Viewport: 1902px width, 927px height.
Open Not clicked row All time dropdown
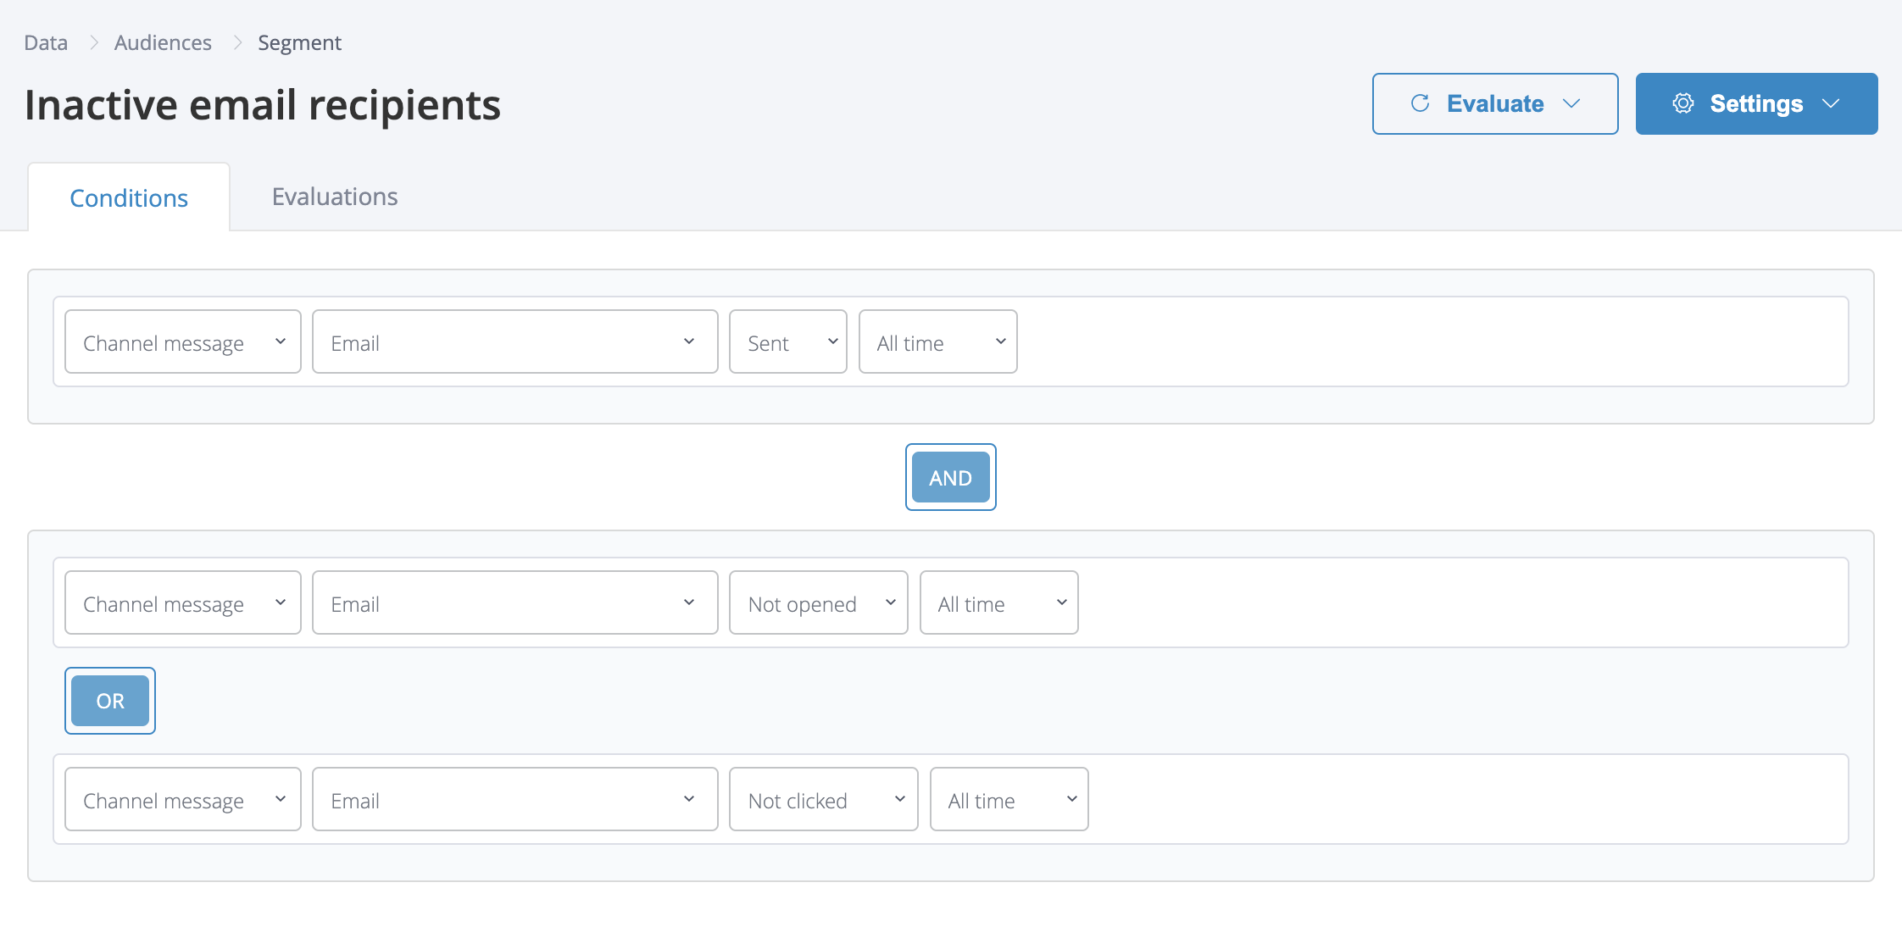(1009, 800)
